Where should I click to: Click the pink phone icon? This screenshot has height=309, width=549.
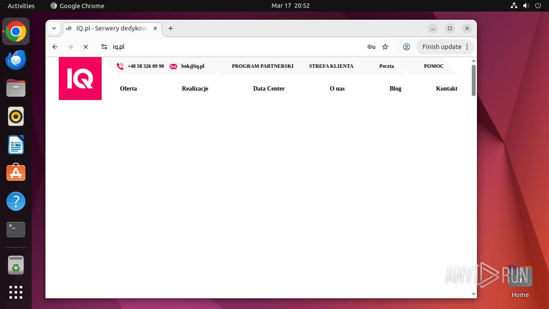tap(120, 66)
